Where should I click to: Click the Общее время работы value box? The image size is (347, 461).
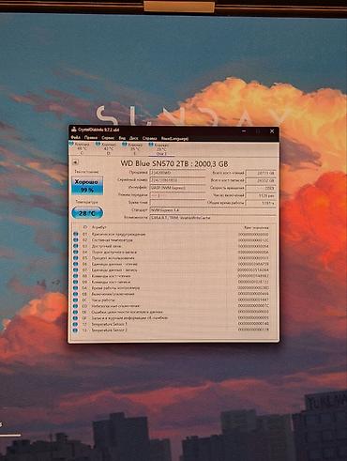coord(261,203)
